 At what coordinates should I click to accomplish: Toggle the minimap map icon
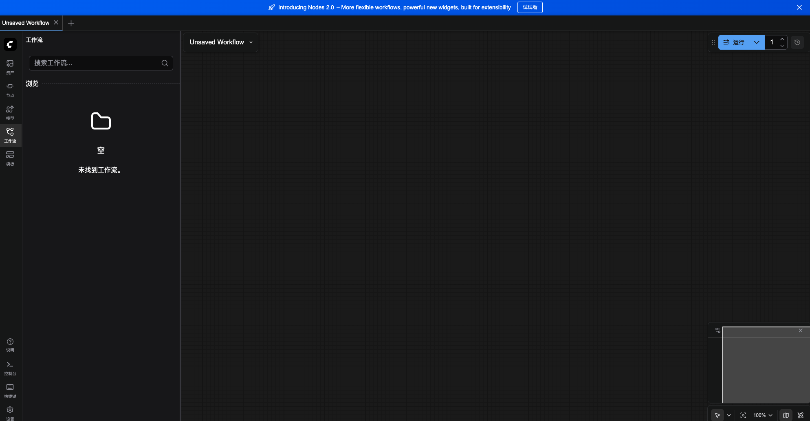[x=786, y=415]
